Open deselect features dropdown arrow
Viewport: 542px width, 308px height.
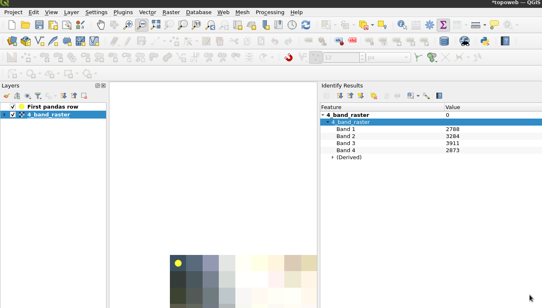coord(372,25)
